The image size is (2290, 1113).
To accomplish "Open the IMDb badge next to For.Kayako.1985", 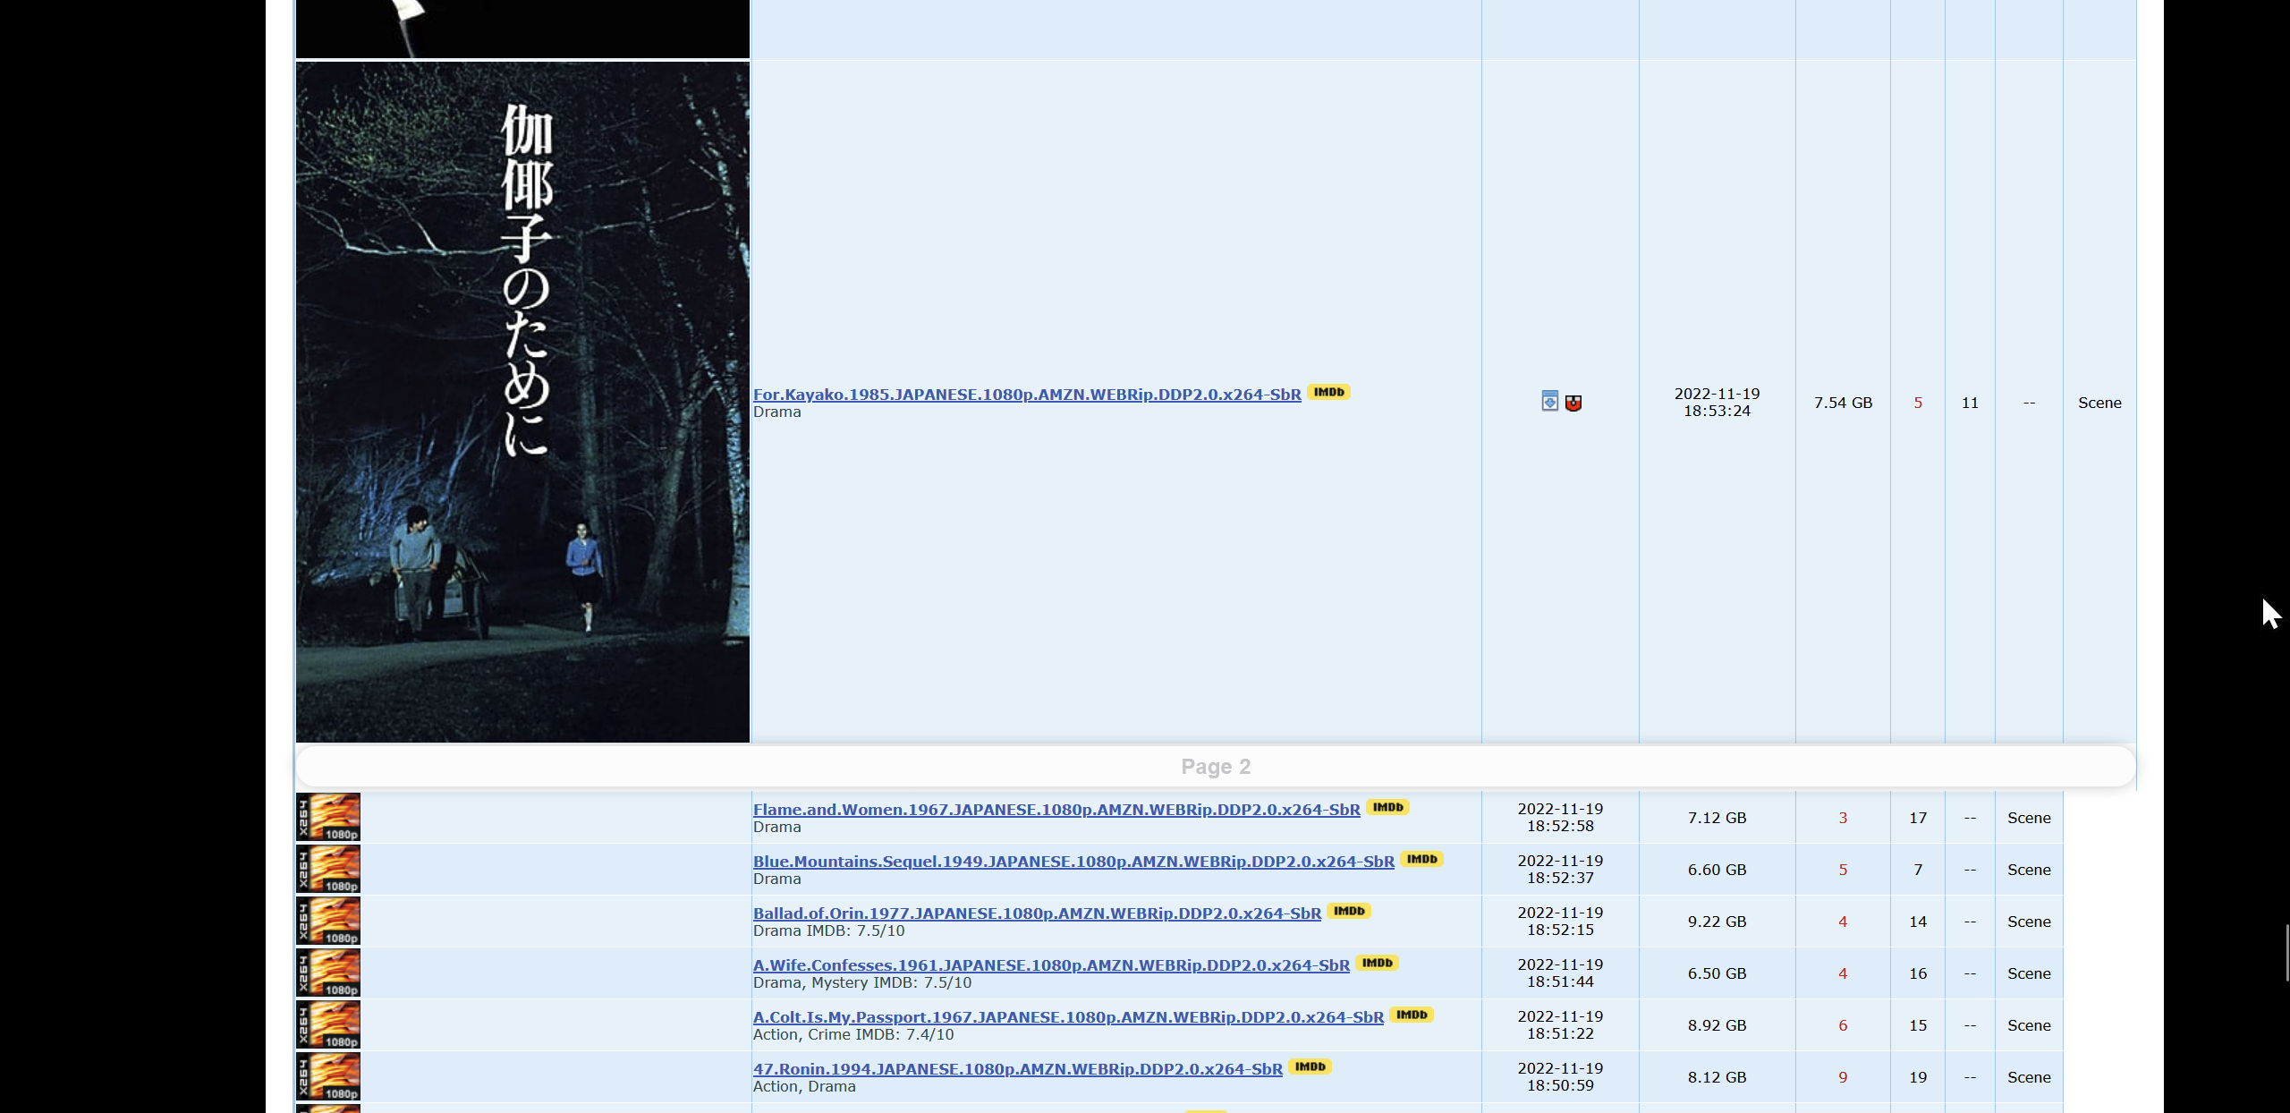I will click(x=1329, y=392).
